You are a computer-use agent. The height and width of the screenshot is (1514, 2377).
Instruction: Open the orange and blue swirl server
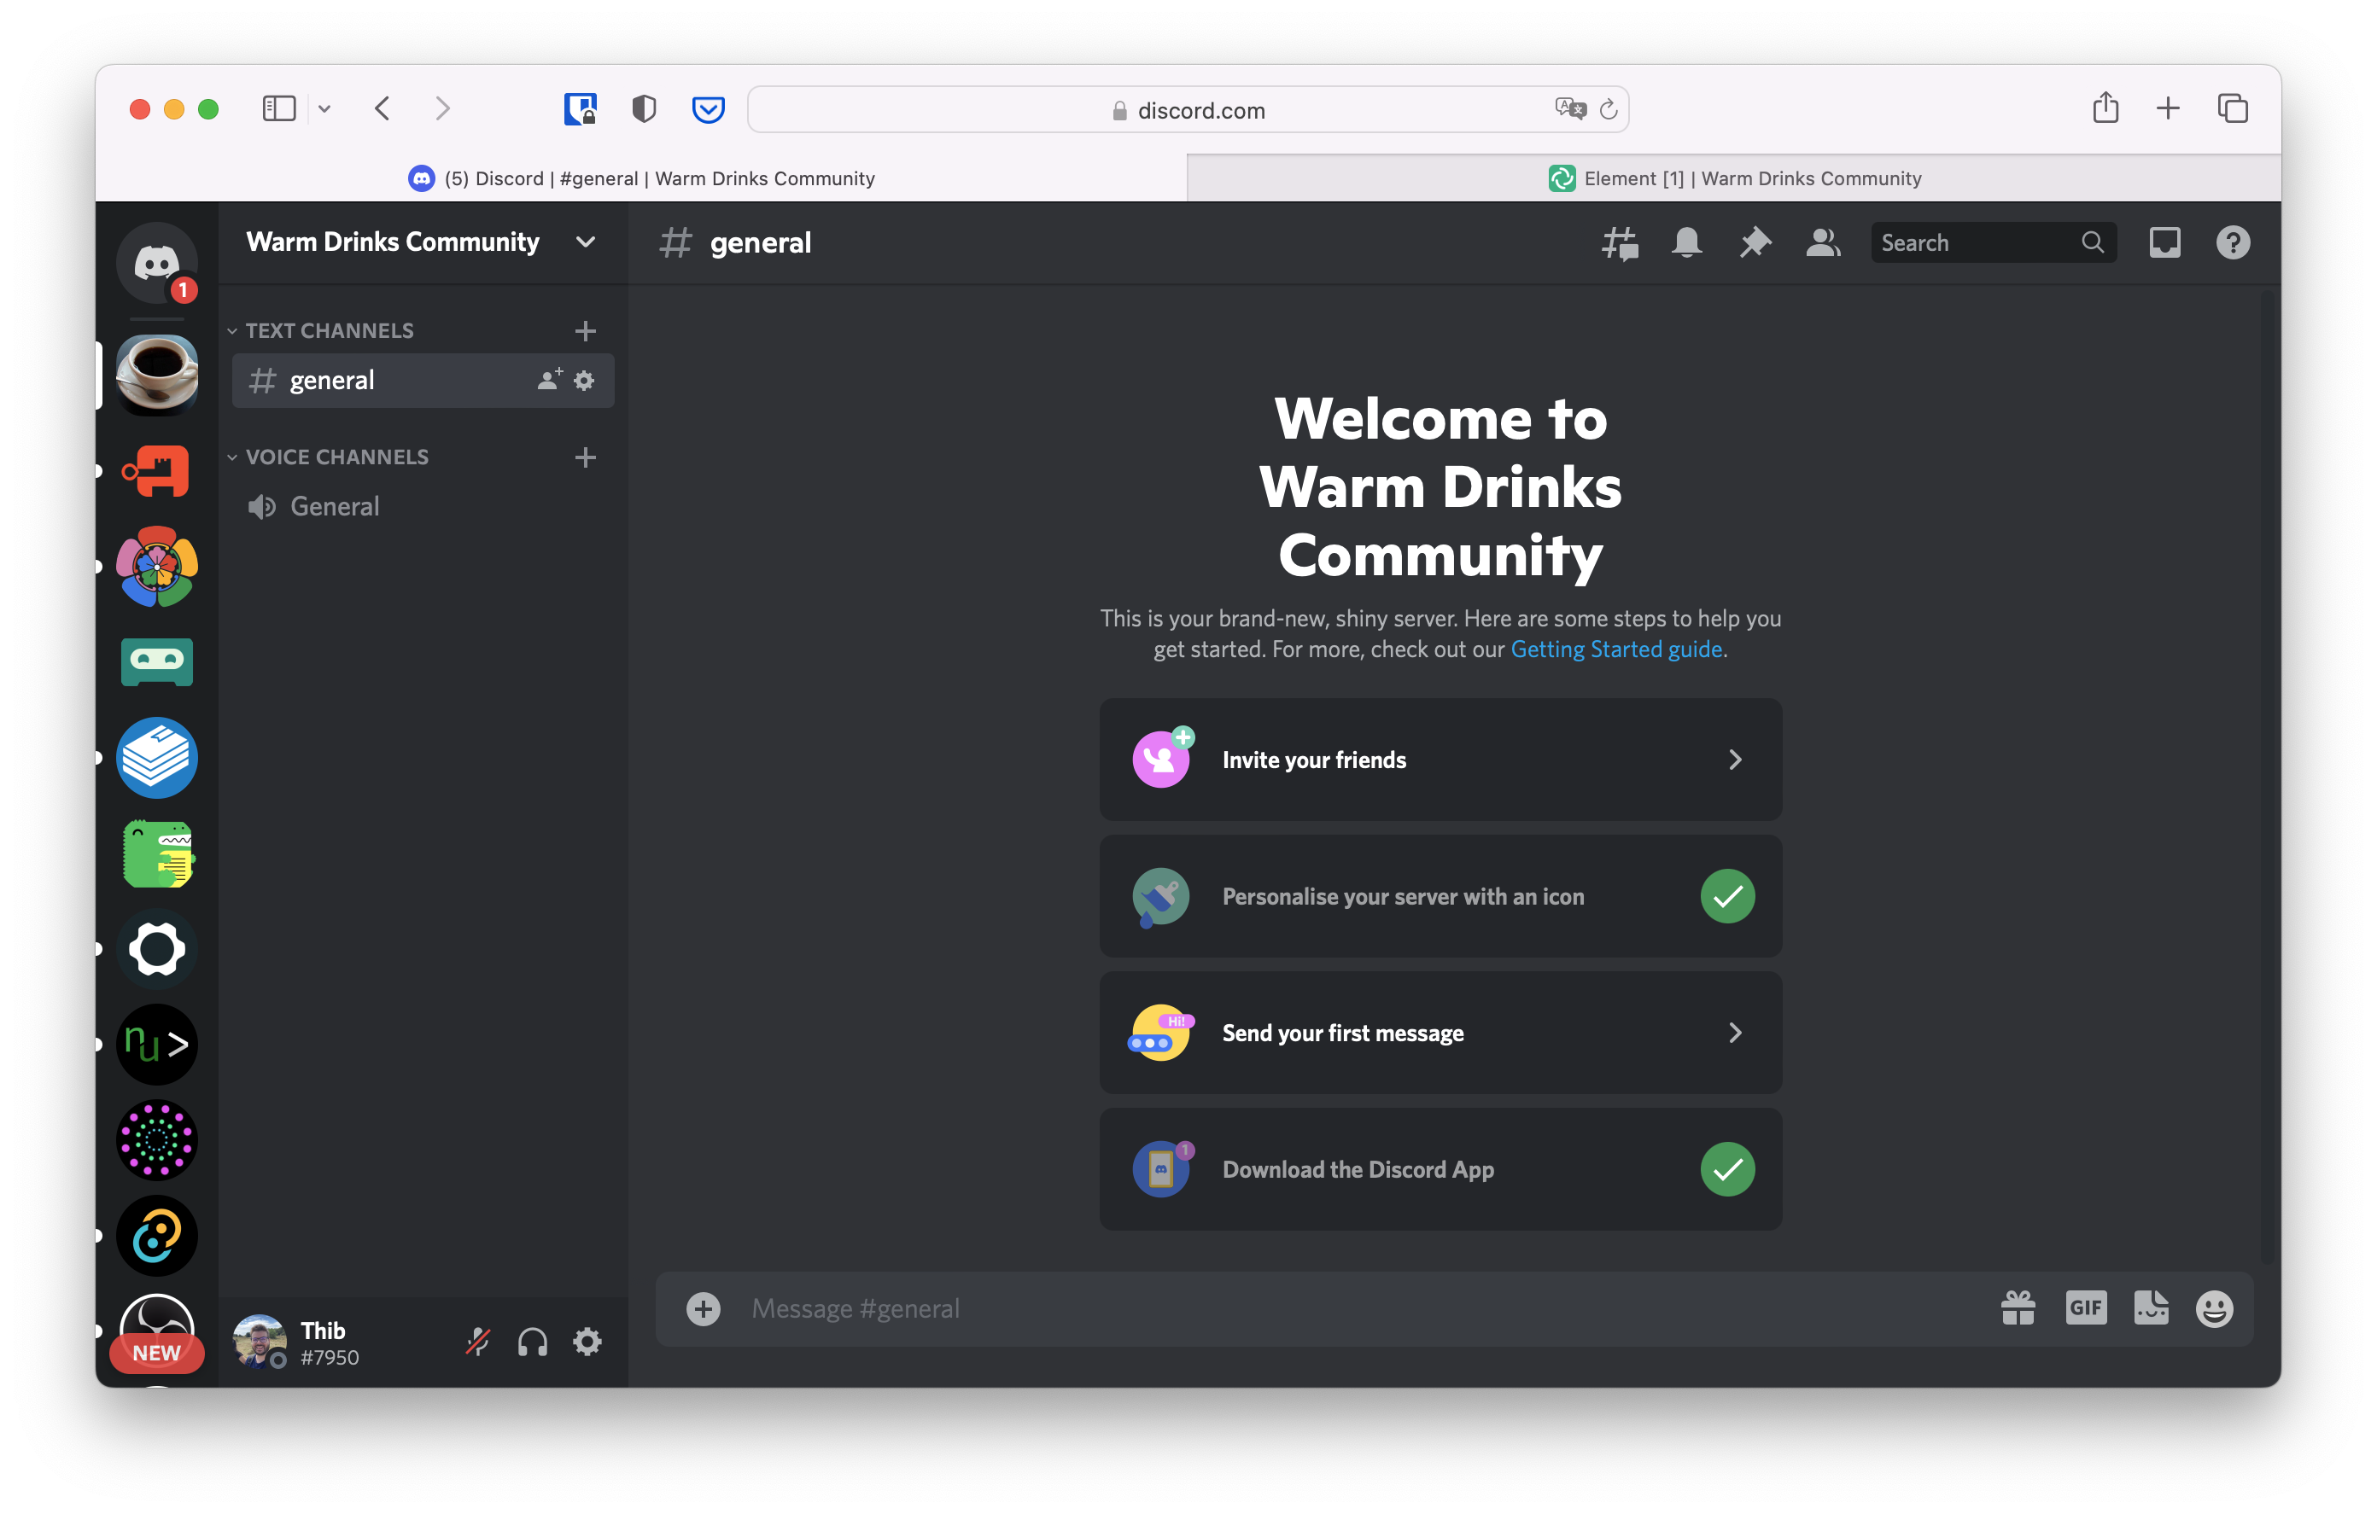click(157, 1236)
